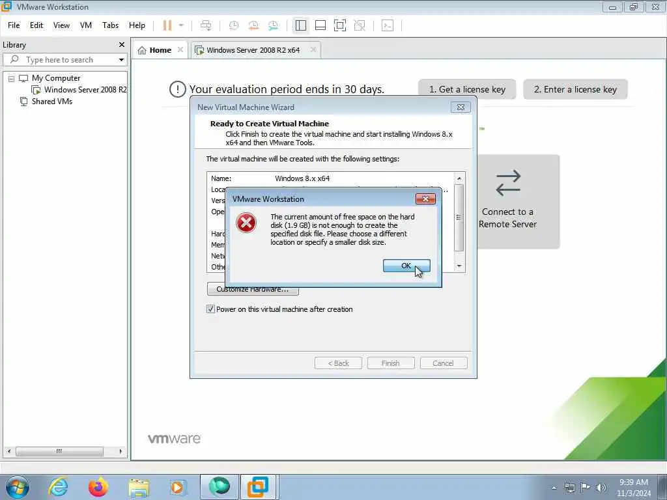
Task: Click OK in the VMware Workstation error dialog
Action: [x=406, y=266]
